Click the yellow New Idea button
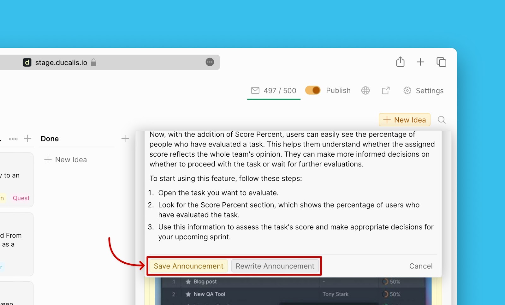505x305 pixels. coord(404,120)
